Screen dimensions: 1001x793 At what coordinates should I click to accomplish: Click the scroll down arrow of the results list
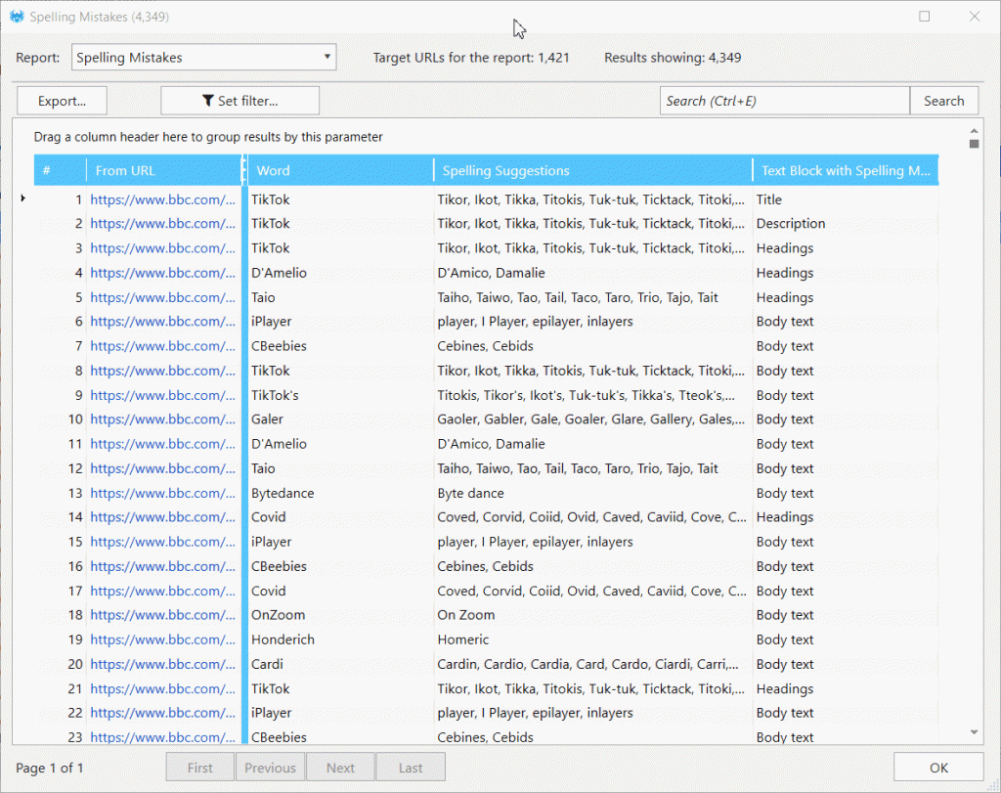point(975,732)
